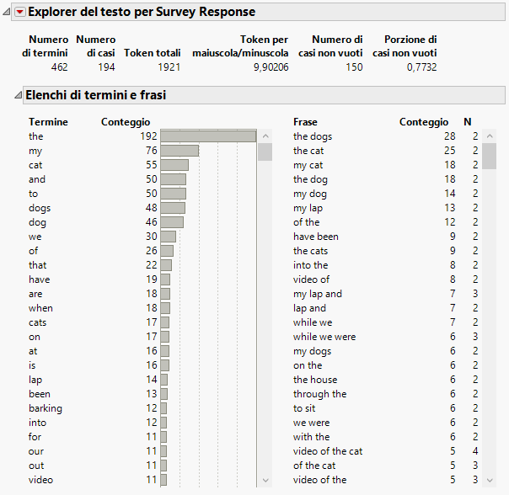
Task: Select the phrase "my lap and"
Action: click(318, 294)
